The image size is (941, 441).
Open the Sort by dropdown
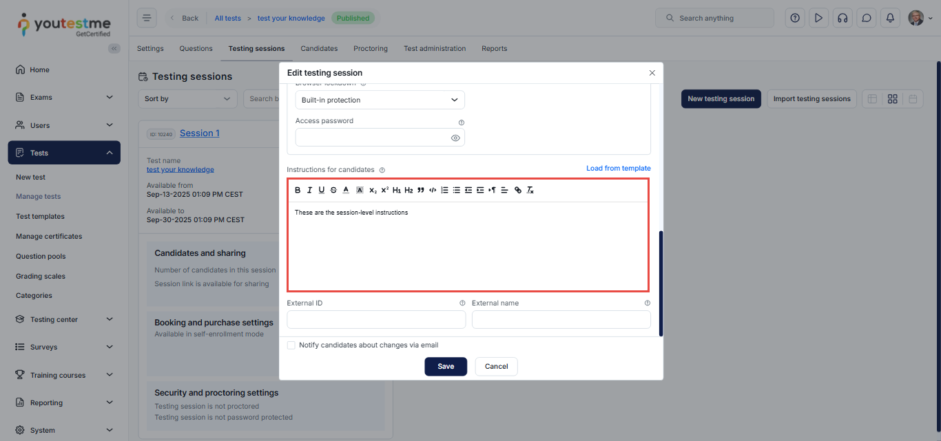[x=187, y=99]
